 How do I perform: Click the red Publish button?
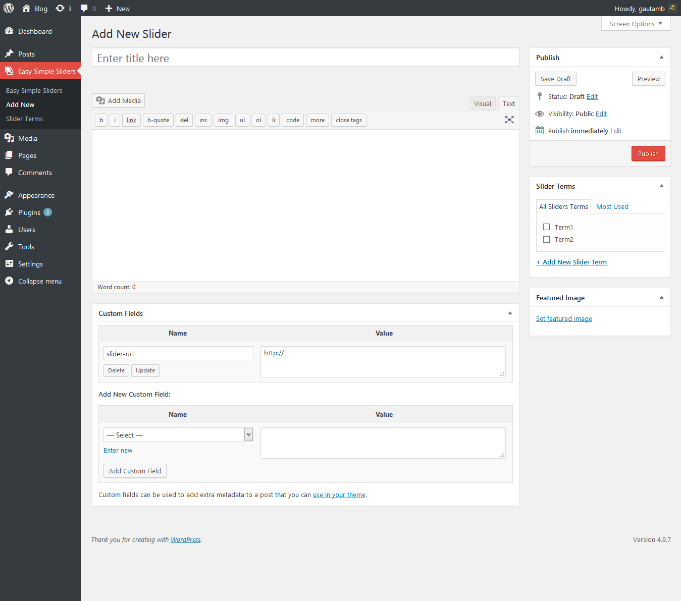pos(648,153)
